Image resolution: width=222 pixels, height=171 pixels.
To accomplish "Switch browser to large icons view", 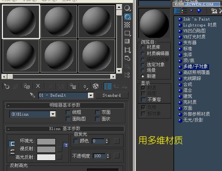I will 199,11.
